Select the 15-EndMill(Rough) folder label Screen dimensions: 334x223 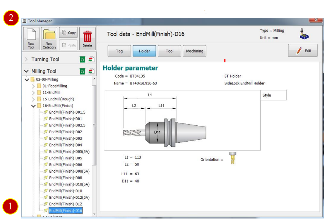point(58,99)
